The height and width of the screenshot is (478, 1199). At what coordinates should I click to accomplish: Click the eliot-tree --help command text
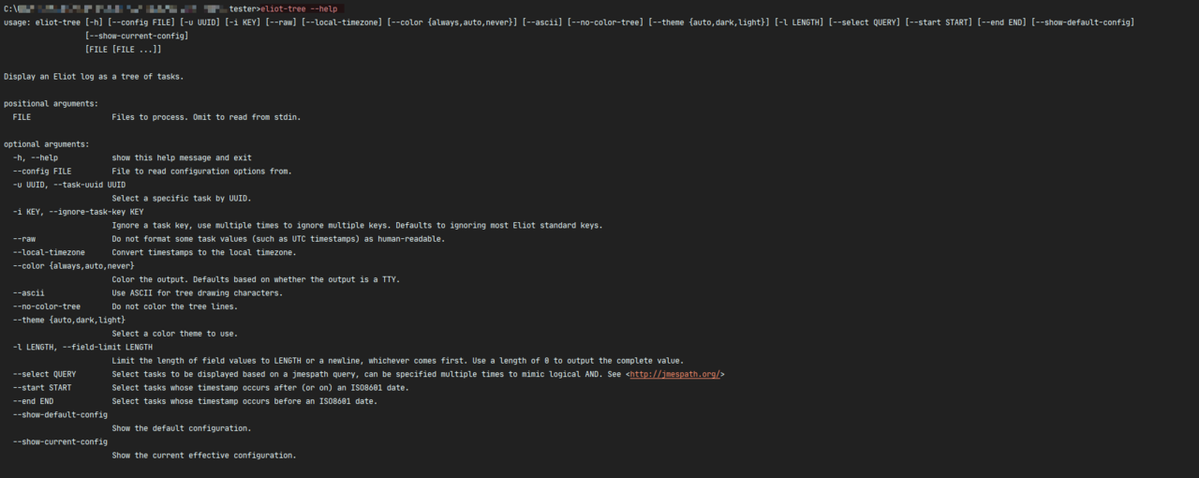[299, 8]
